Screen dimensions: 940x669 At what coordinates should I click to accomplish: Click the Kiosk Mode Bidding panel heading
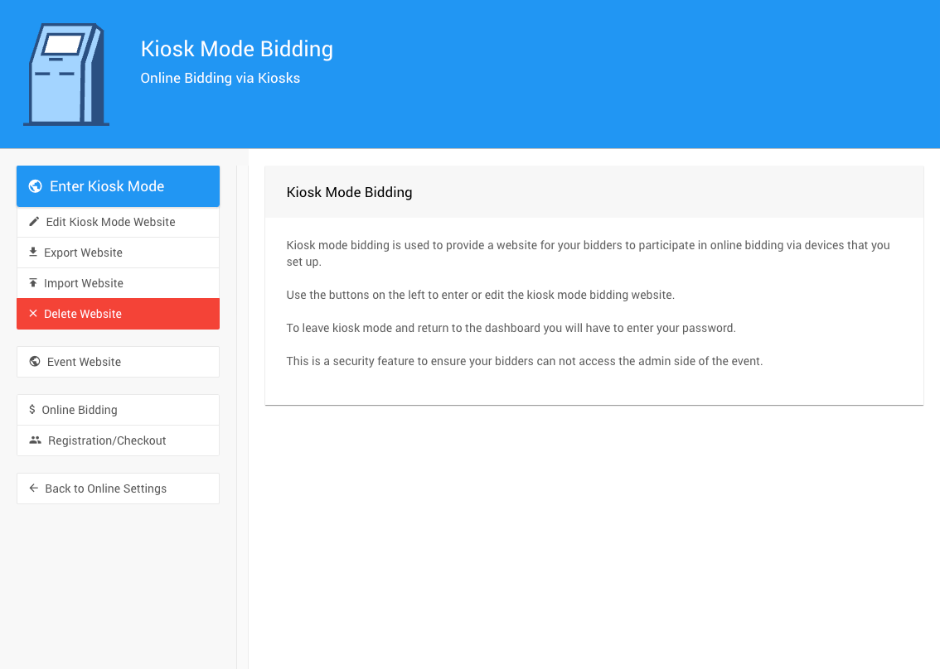pos(349,192)
